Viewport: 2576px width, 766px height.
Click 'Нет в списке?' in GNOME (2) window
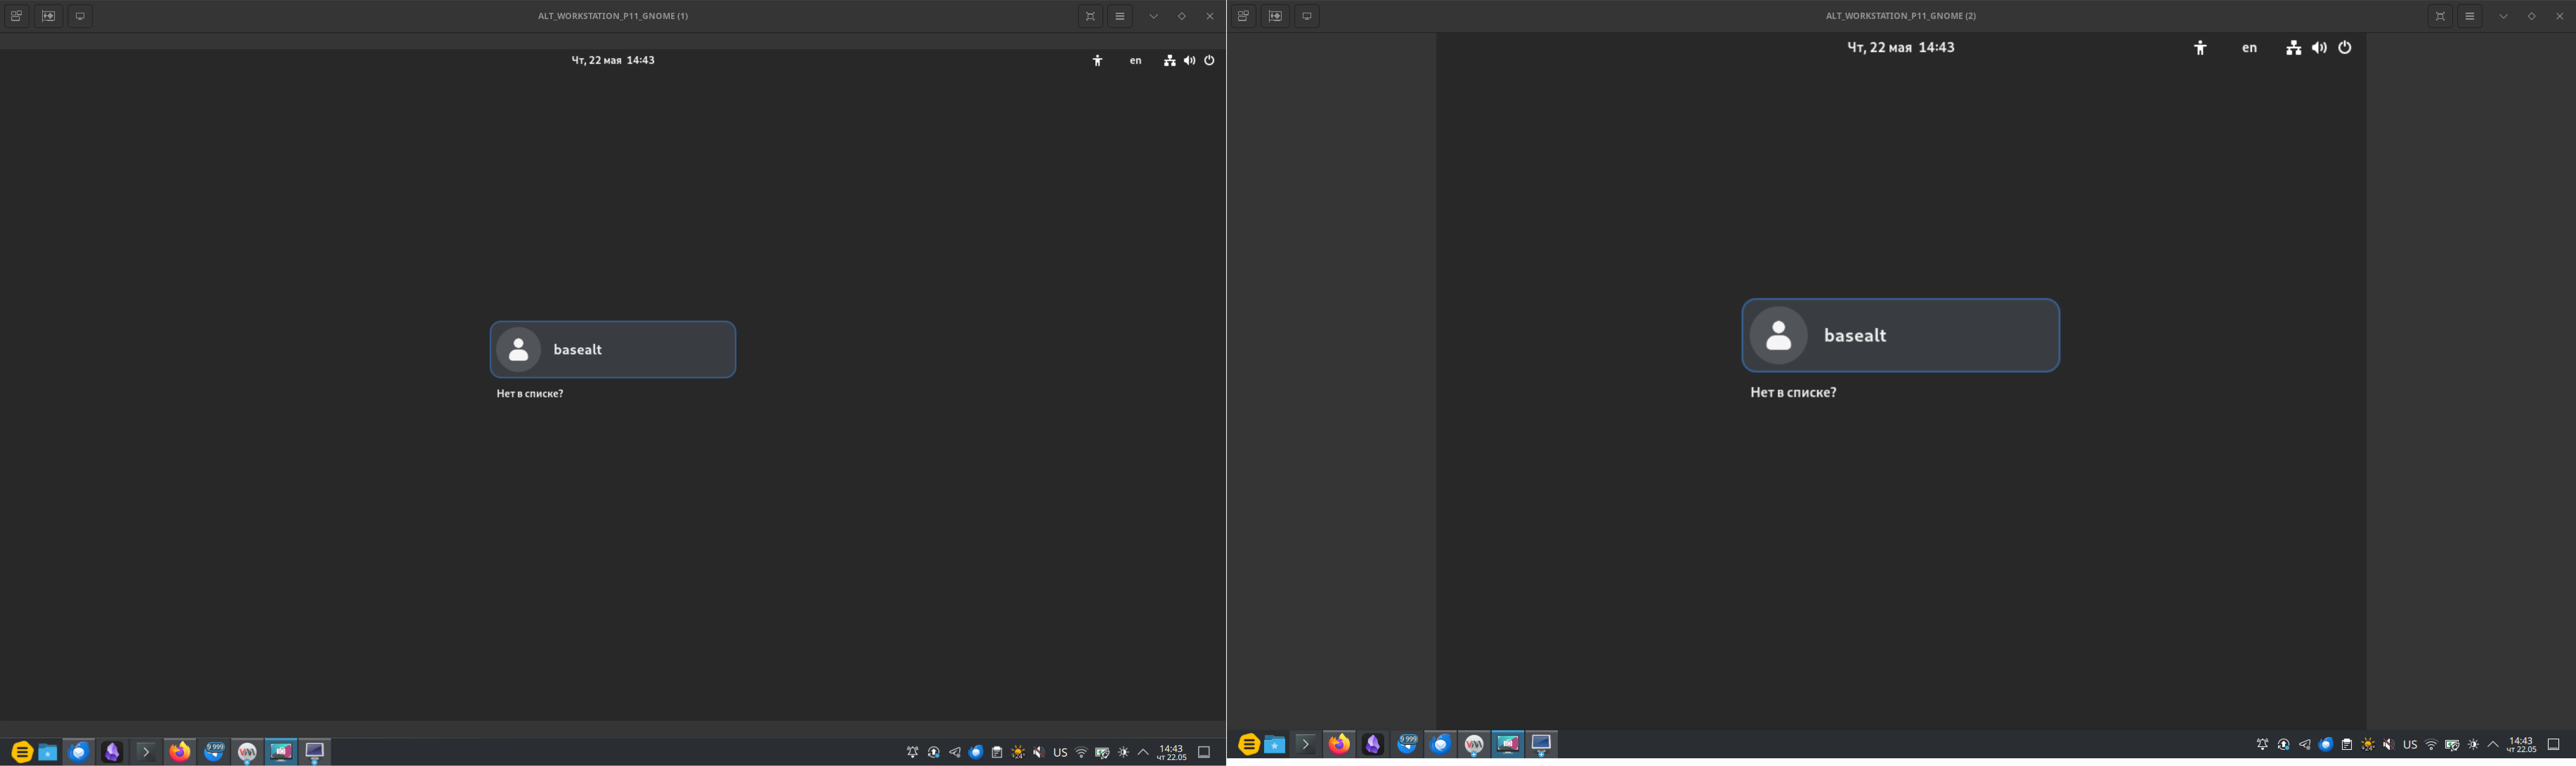pos(1793,392)
